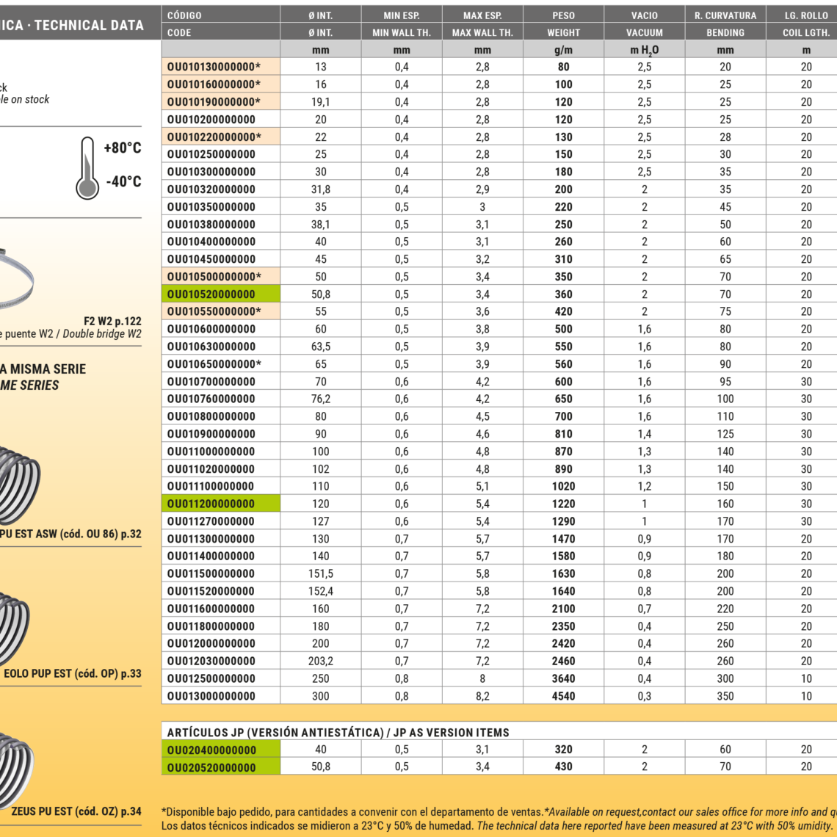Click the R. CURVATURA bending column header
Screen dimensions: 837x837
point(725,23)
